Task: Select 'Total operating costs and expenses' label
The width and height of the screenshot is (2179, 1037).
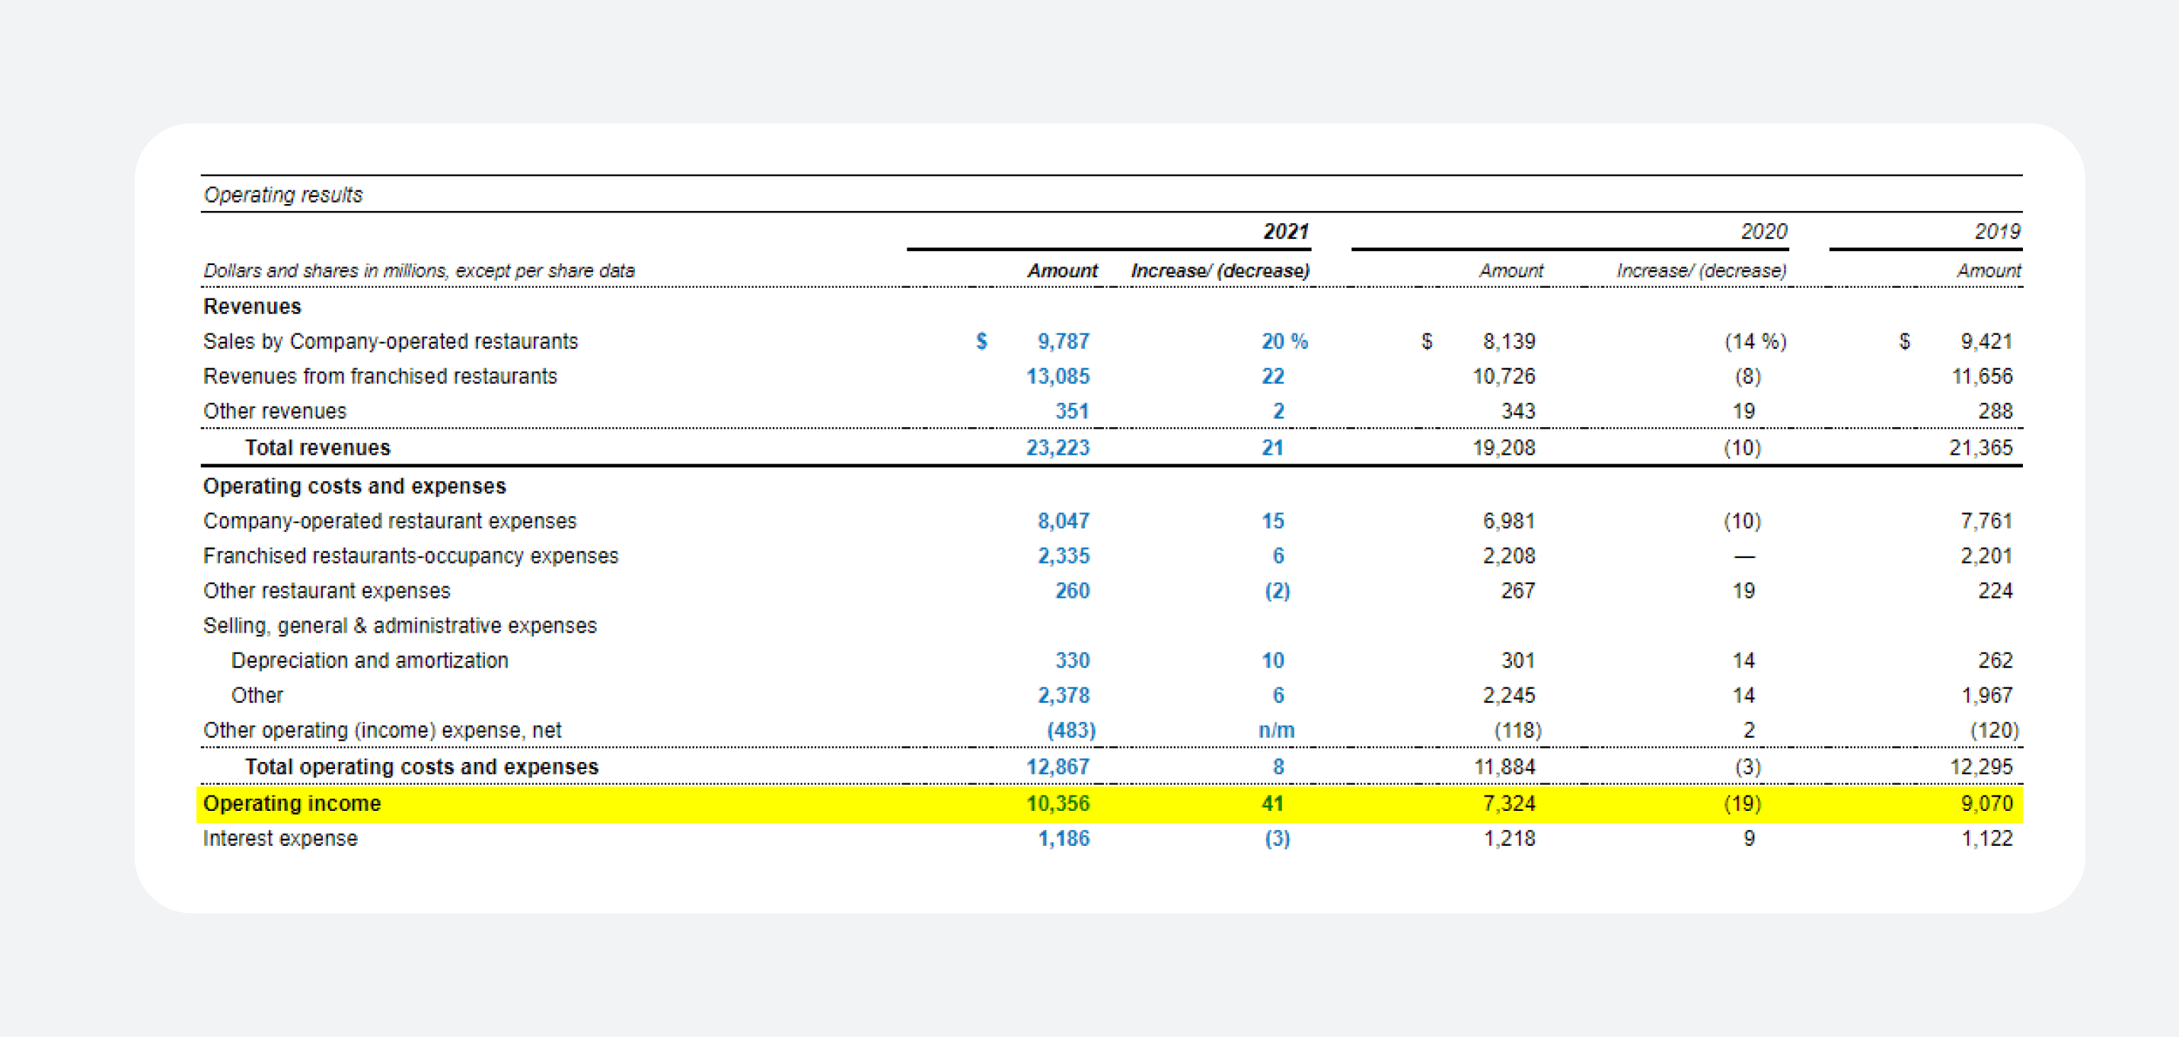Action: point(422,767)
